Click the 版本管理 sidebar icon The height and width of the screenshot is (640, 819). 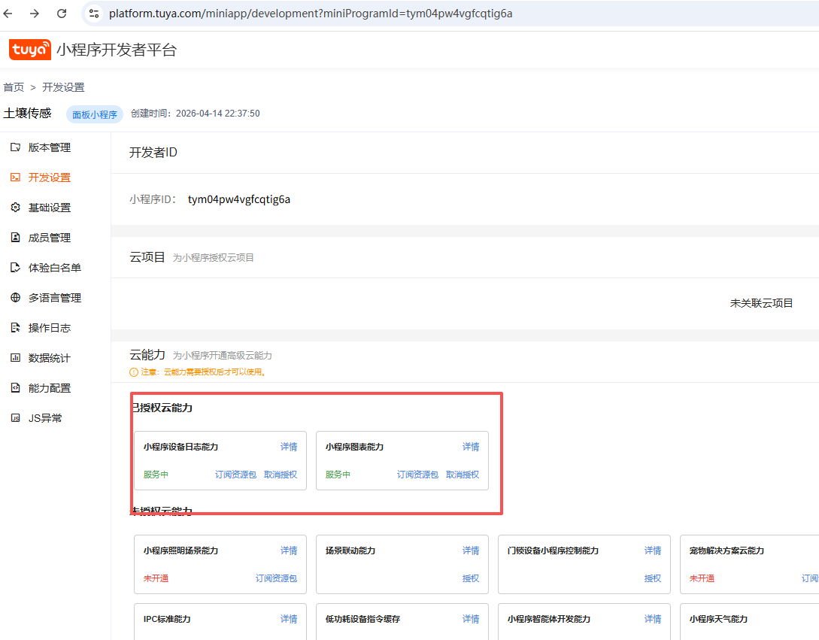[x=15, y=147]
